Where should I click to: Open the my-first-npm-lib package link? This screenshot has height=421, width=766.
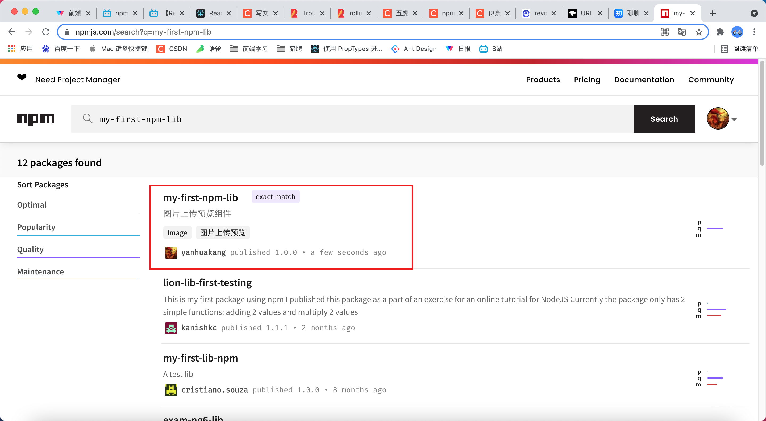[x=201, y=197]
